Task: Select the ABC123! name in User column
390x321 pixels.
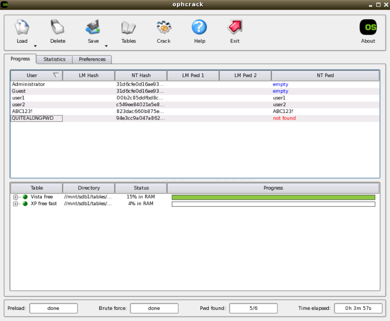Action: tap(22, 111)
